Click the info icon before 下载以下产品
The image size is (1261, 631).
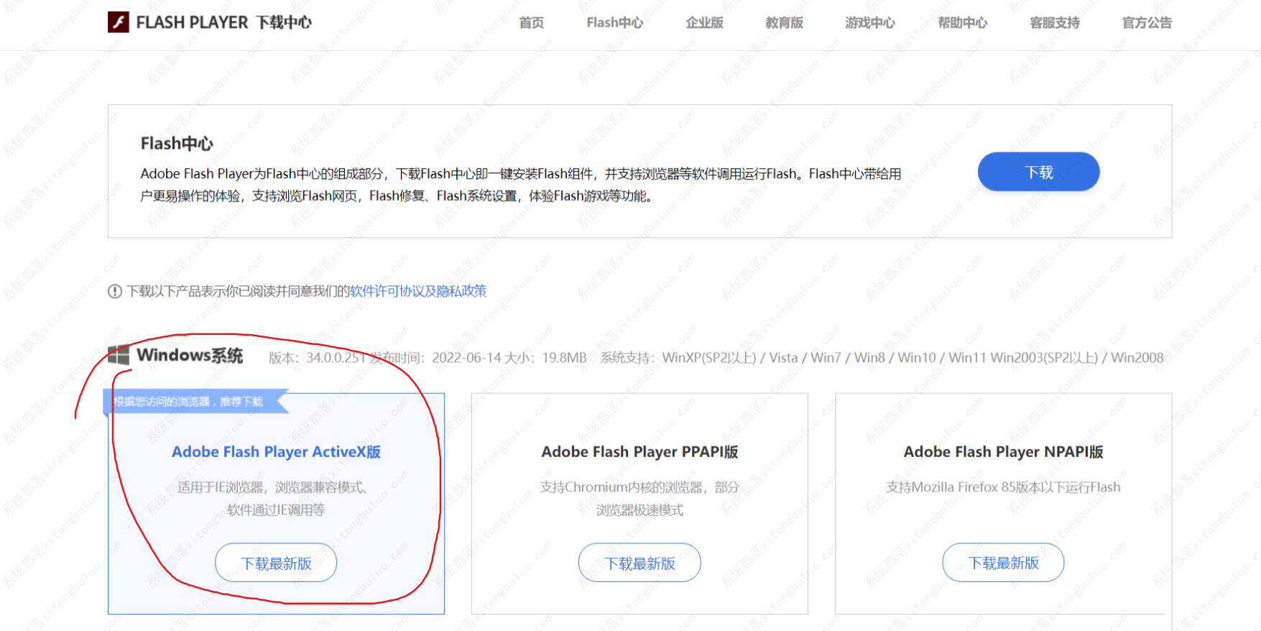click(x=115, y=291)
